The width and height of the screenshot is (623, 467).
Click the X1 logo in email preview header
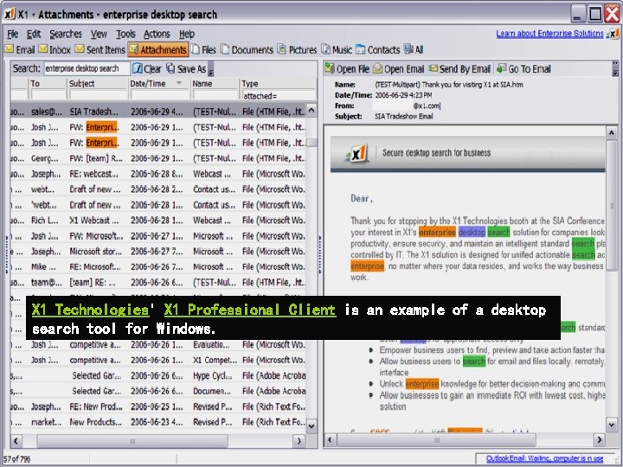(357, 153)
